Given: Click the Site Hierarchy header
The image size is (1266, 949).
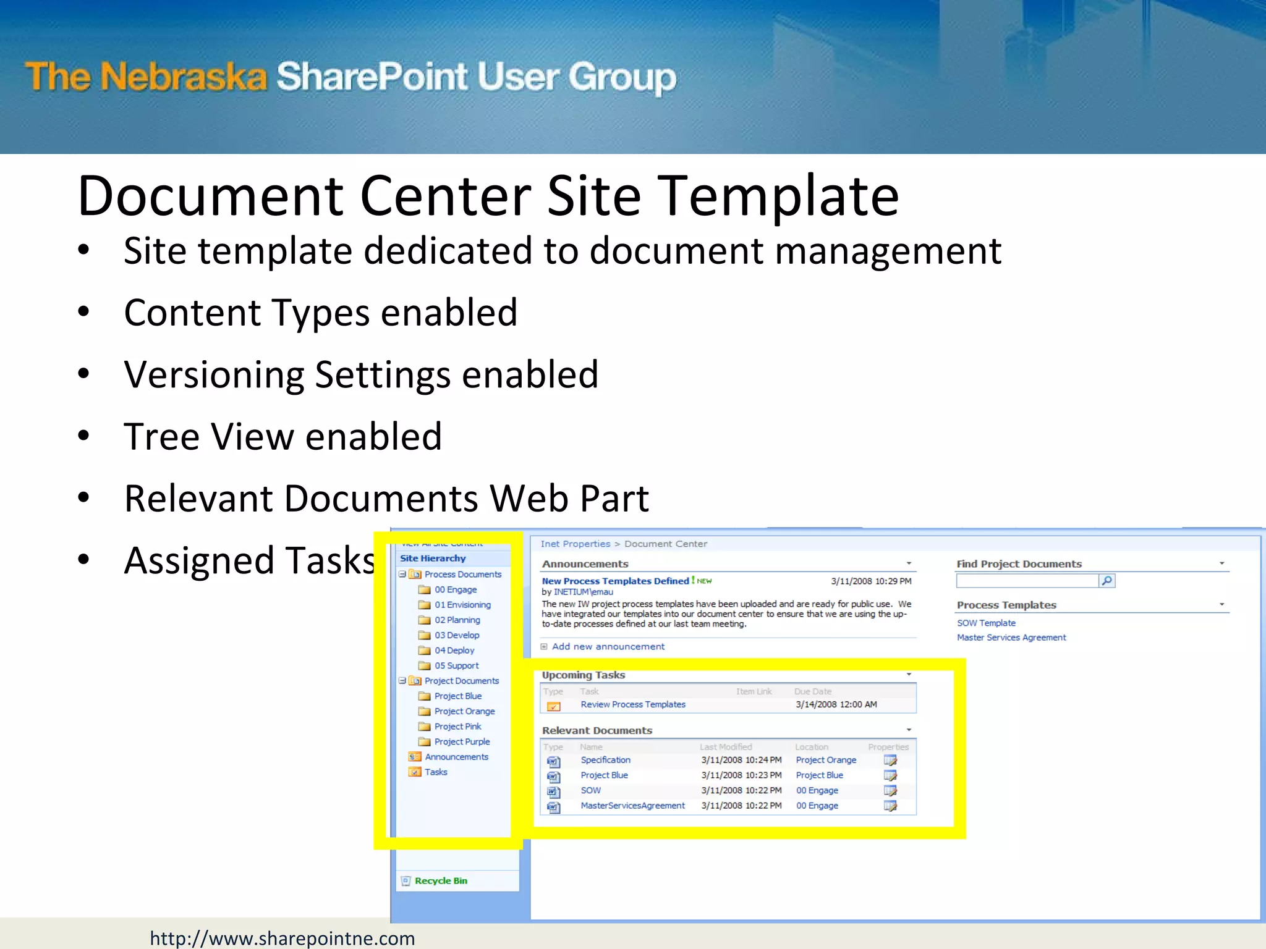Looking at the screenshot, I should (x=433, y=558).
